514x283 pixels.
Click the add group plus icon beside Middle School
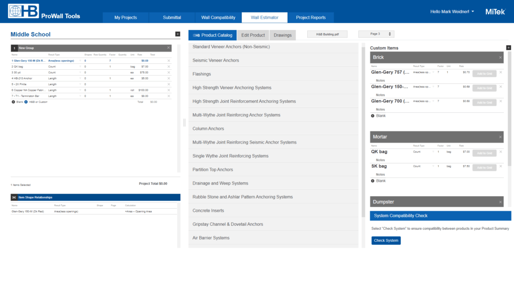pos(177,34)
